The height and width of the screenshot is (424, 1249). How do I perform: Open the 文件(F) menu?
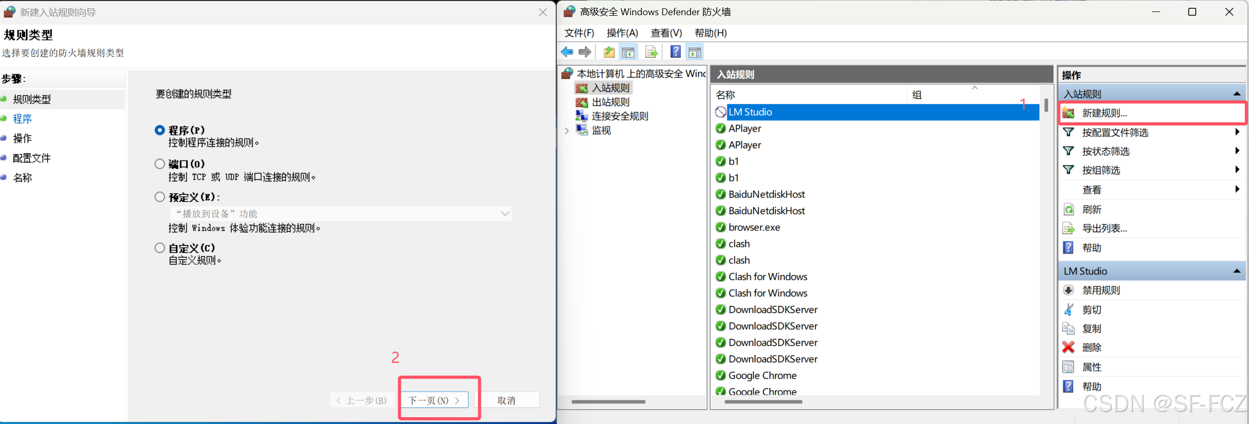[579, 33]
